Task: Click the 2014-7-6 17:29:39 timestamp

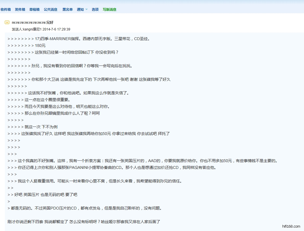Action: point(56,29)
